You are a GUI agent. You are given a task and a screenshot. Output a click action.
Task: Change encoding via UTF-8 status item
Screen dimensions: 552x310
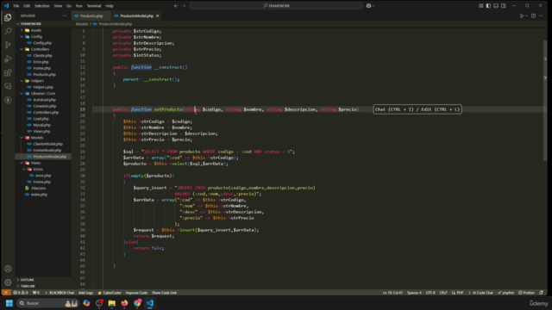430,293
